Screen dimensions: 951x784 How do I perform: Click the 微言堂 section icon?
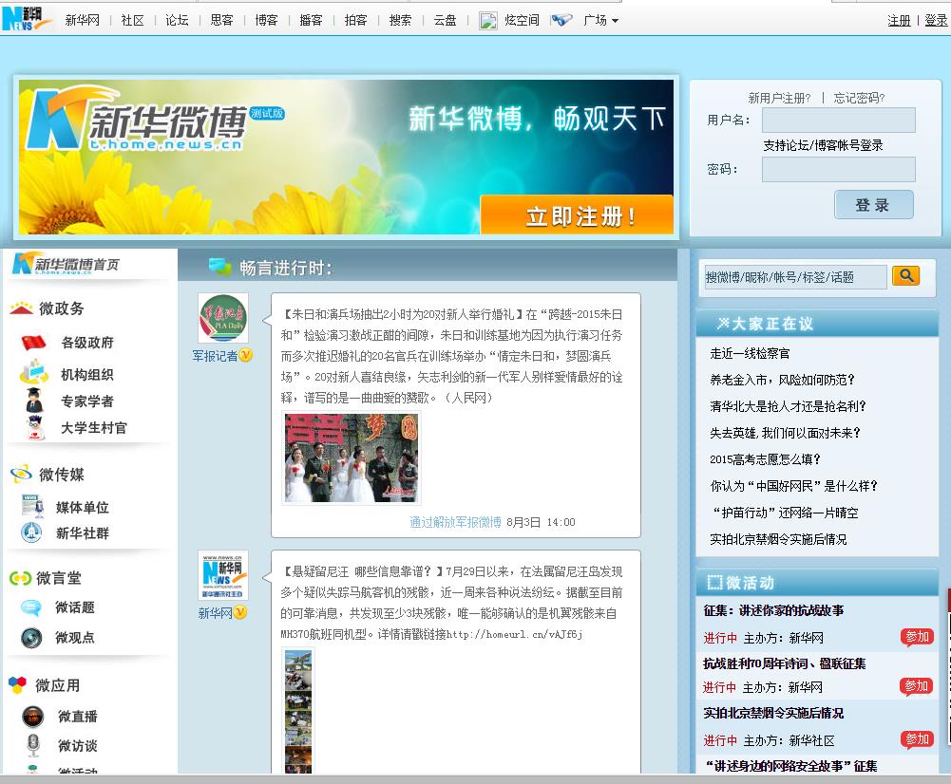pyautogui.click(x=20, y=578)
